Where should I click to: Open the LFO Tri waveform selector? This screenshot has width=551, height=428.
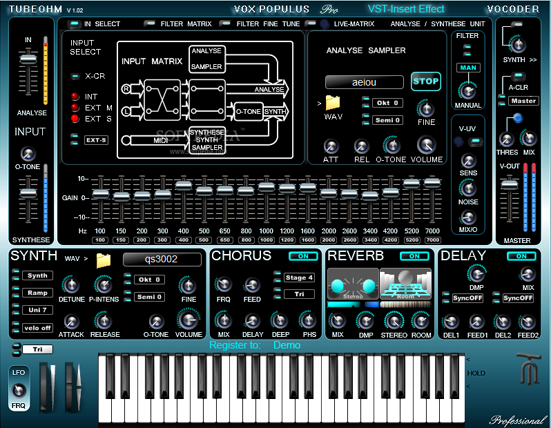tap(37, 349)
